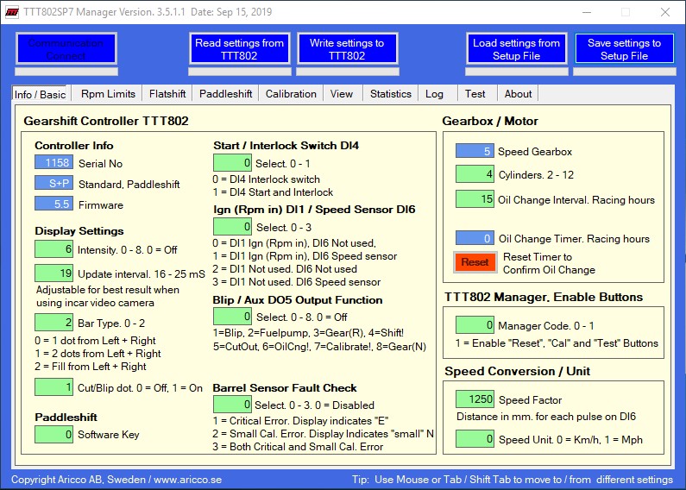This screenshot has width=686, height=490.
Task: Click the Speed Unit input field
Action: pyautogui.click(x=475, y=439)
